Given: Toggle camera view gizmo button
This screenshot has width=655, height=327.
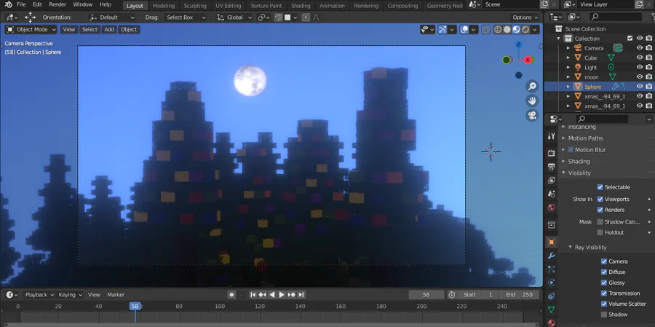Looking at the screenshot, I should pyautogui.click(x=532, y=115).
